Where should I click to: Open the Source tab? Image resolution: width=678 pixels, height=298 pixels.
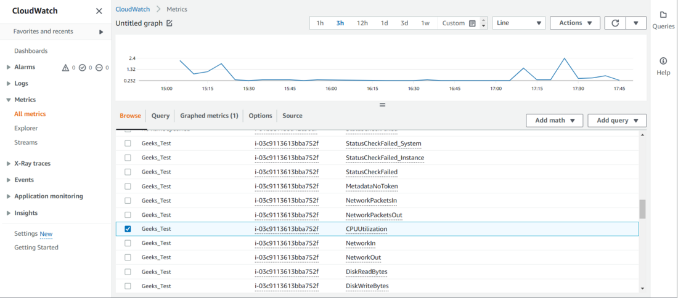292,116
